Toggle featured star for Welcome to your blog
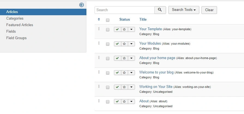The height and width of the screenshot is (114, 244). click(125, 73)
